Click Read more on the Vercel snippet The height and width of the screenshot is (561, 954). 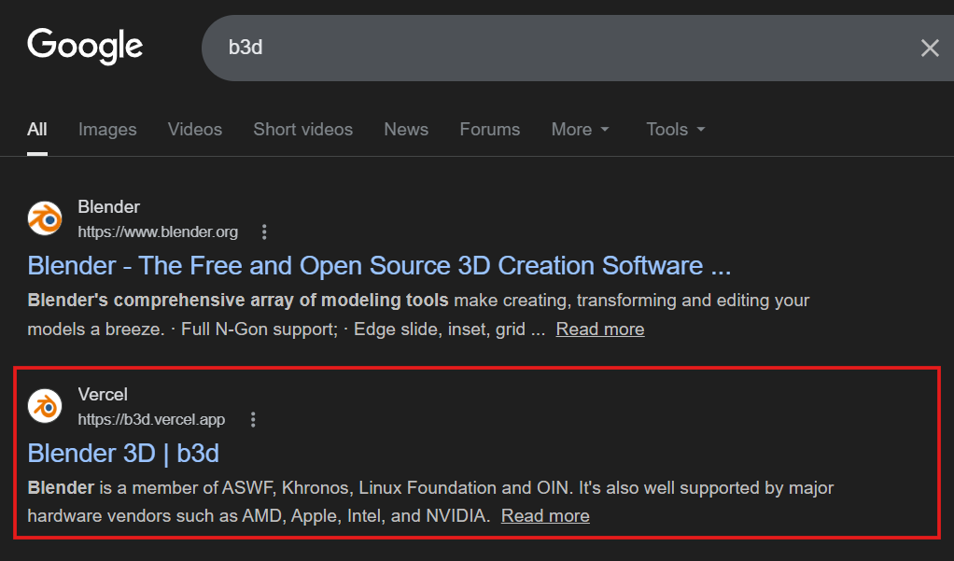(x=545, y=516)
